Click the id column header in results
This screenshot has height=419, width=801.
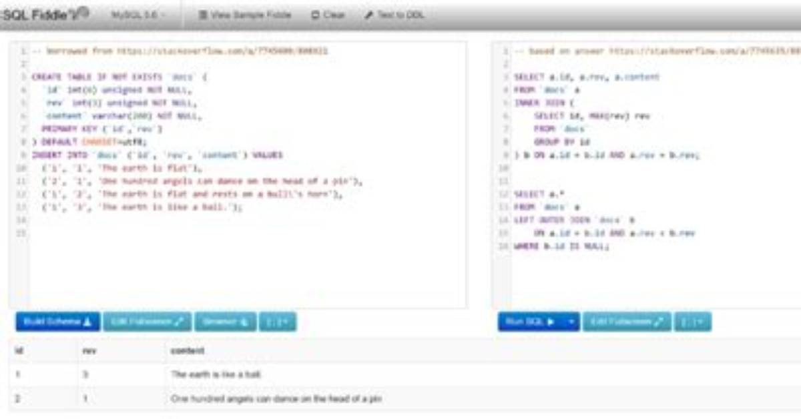click(19, 350)
